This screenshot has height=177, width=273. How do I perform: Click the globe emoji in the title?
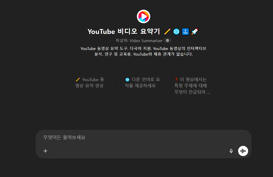coord(176,32)
